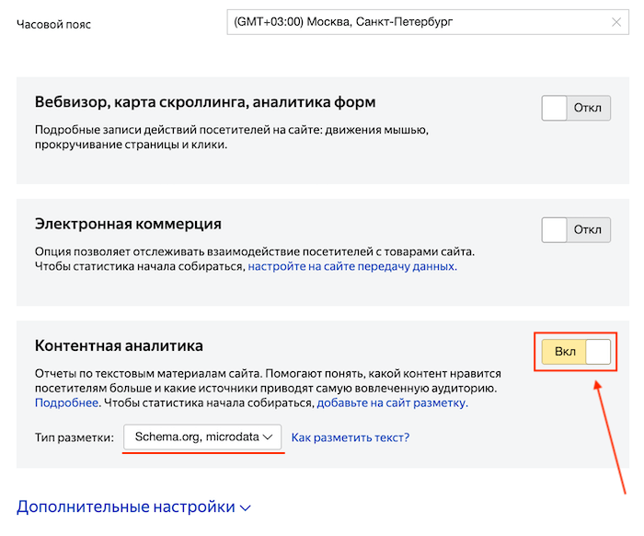
Task: Click the Часовой пояс label
Action: point(53,24)
